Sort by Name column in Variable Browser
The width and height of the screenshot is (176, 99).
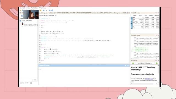point(135,15)
